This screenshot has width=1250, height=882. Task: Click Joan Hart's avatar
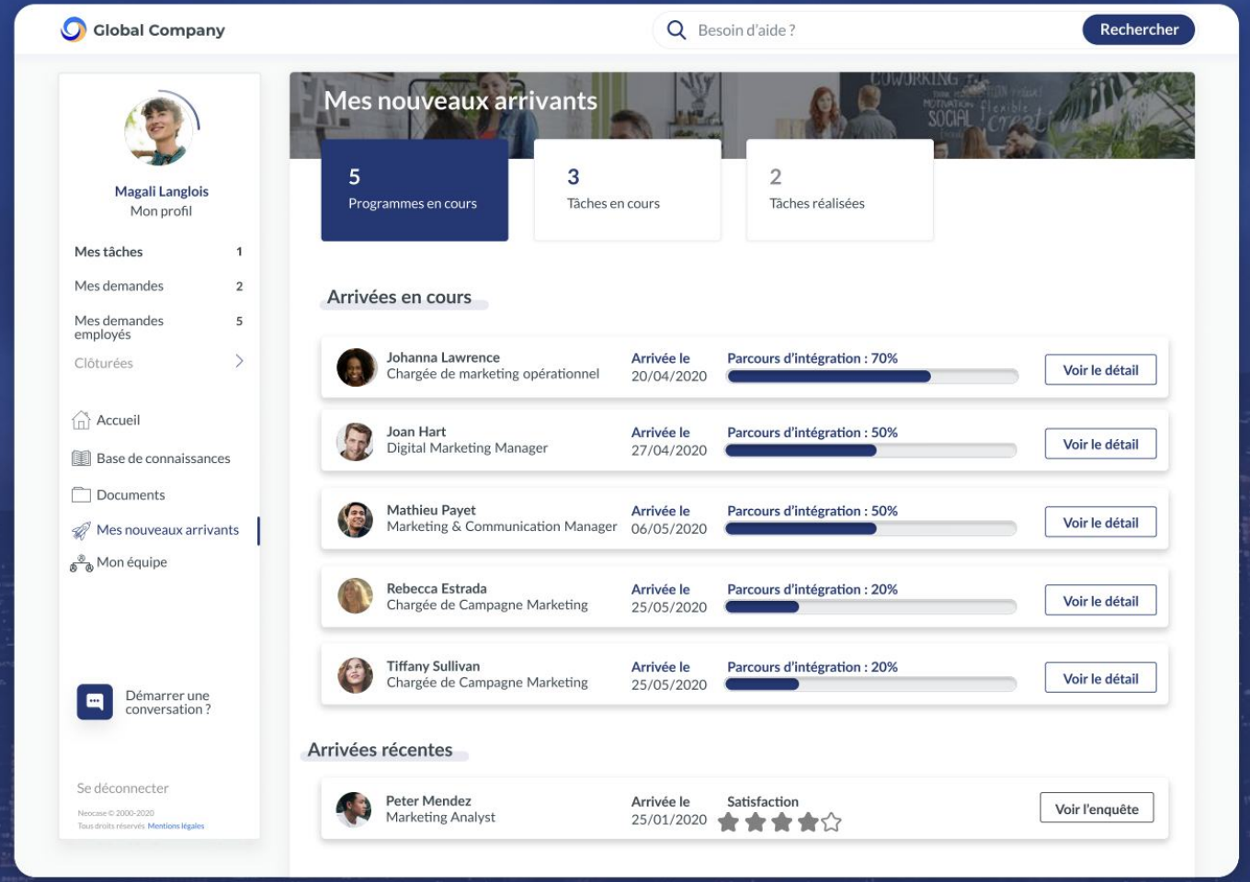(356, 442)
